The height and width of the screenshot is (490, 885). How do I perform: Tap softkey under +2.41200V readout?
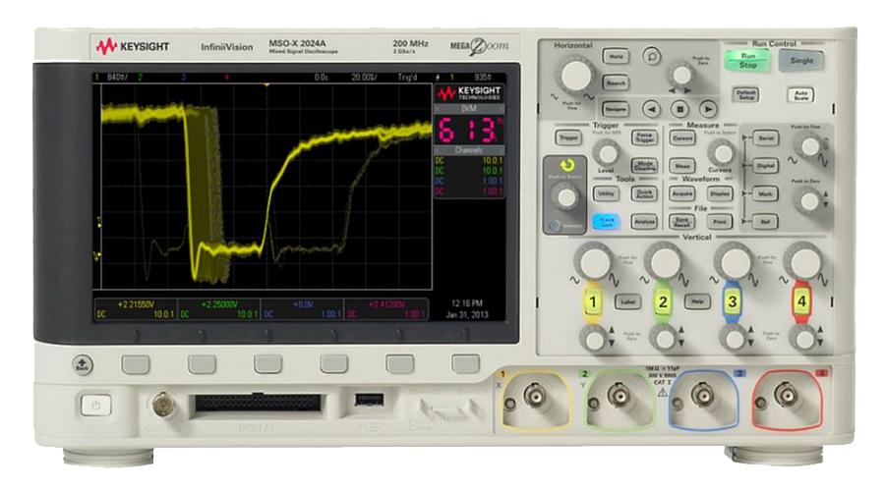[x=333, y=365]
